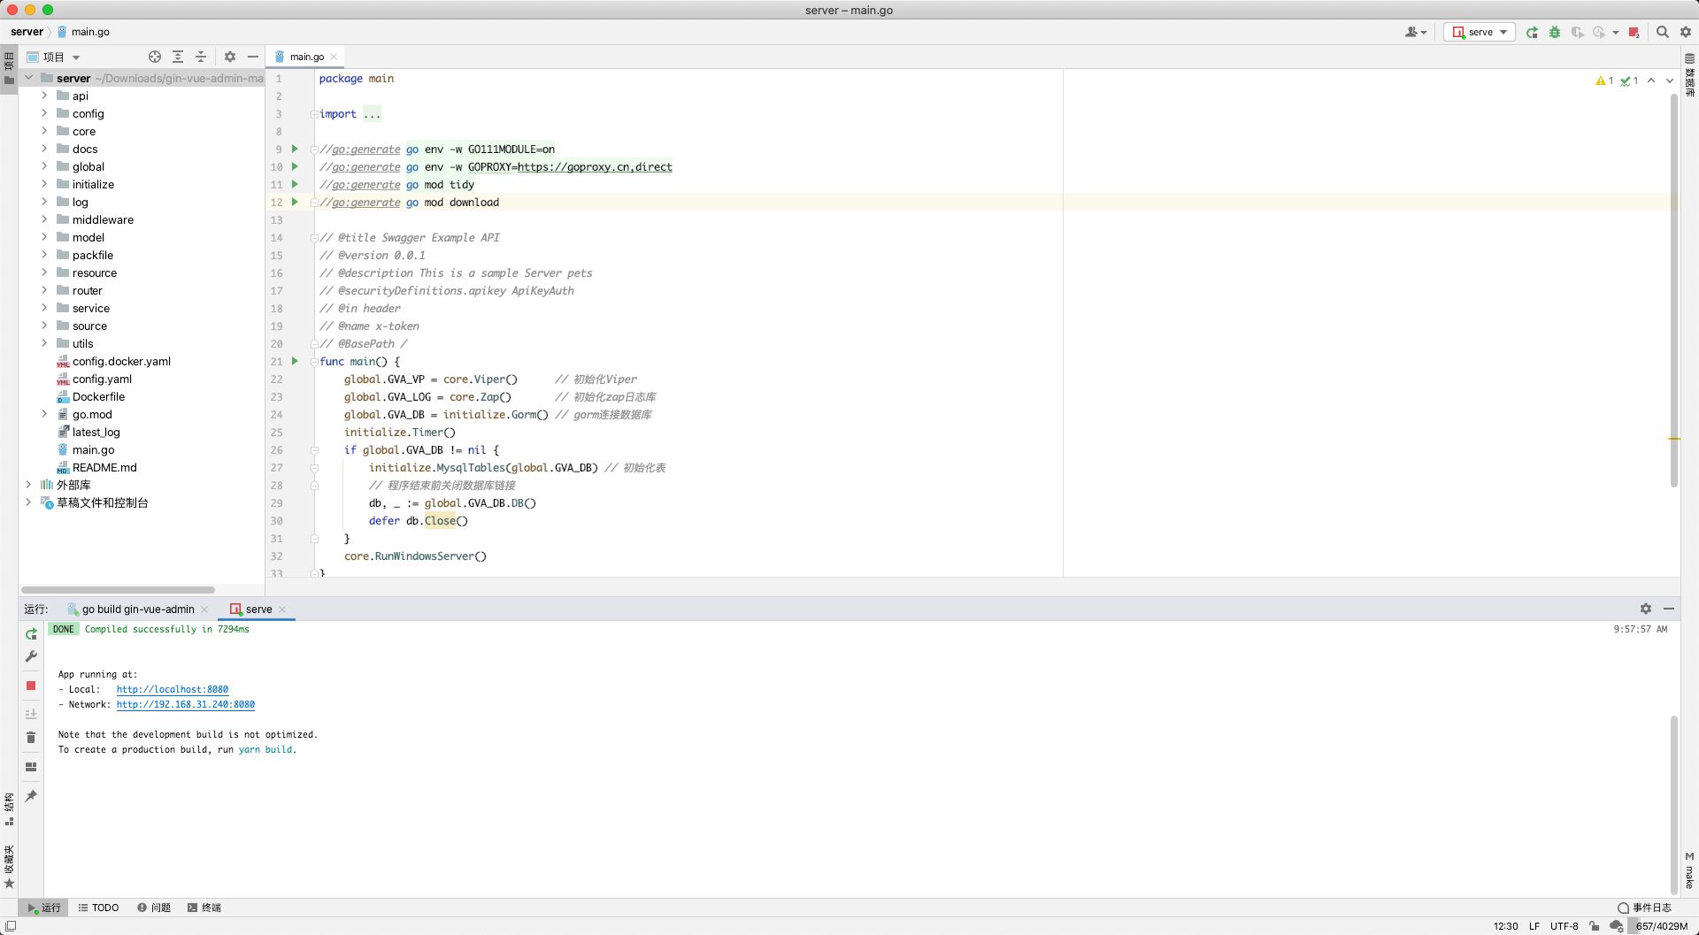The height and width of the screenshot is (935, 1699).
Task: Click the Debug bug icon in toolbar
Action: coord(1555,32)
